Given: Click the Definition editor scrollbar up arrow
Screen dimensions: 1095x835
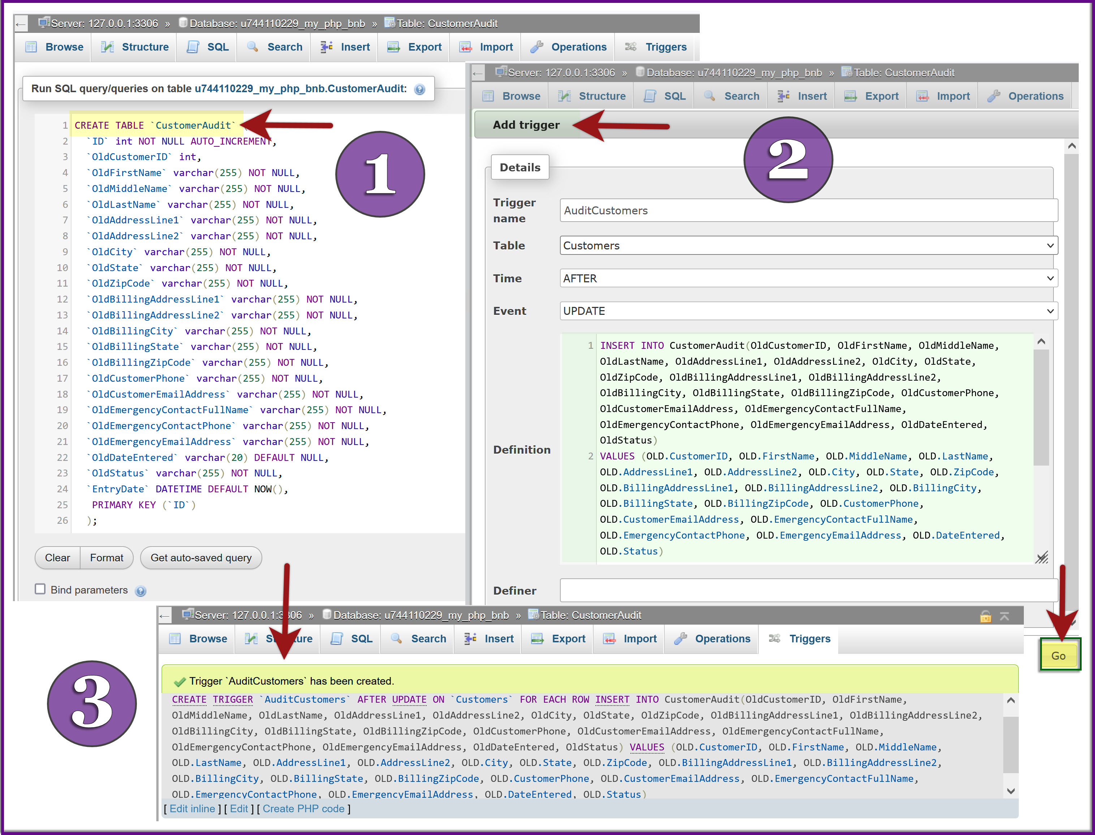Looking at the screenshot, I should click(x=1042, y=342).
